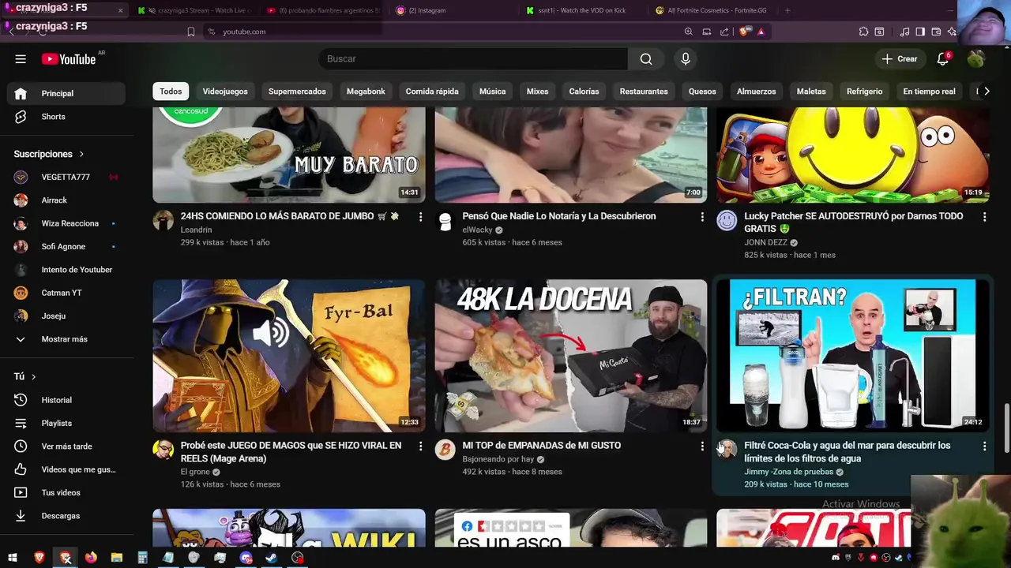Image resolution: width=1011 pixels, height=568 pixels.
Task: Select the Quesos filter chip
Action: (x=702, y=92)
